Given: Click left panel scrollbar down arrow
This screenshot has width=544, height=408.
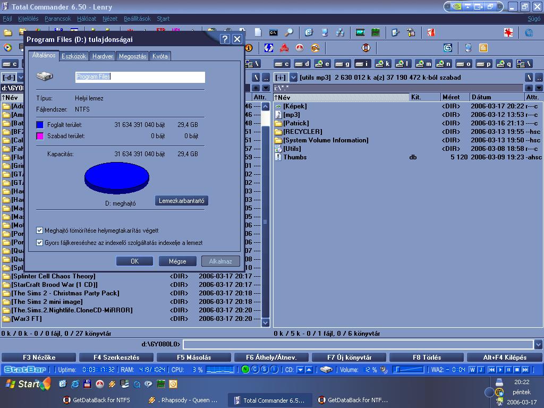Looking at the screenshot, I should (266, 322).
